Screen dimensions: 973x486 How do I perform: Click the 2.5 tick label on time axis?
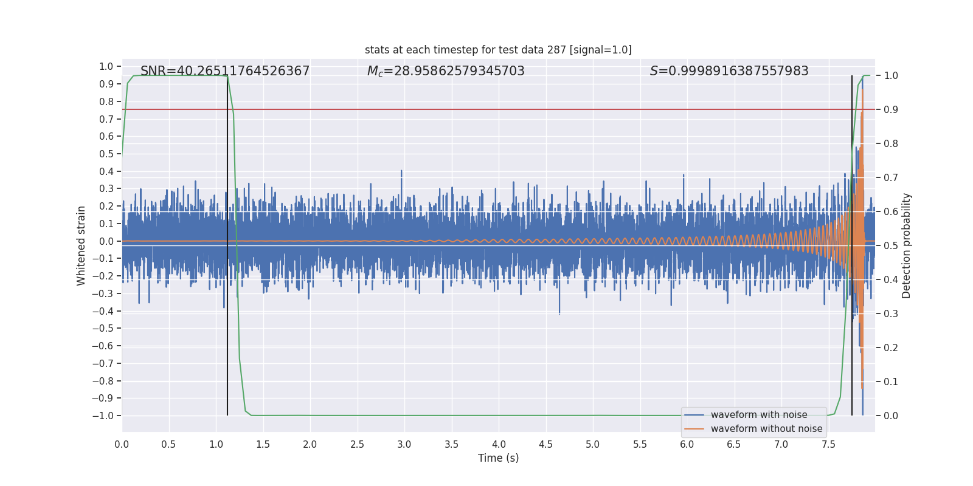point(357,445)
